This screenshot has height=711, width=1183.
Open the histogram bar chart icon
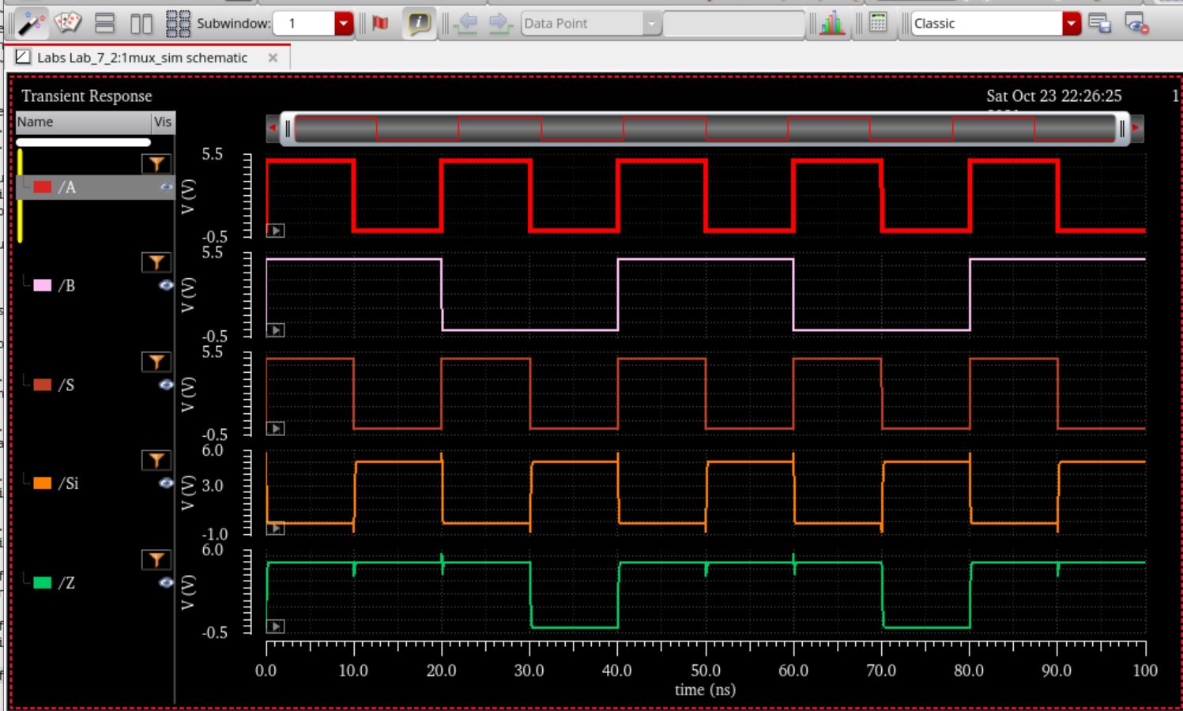point(831,24)
